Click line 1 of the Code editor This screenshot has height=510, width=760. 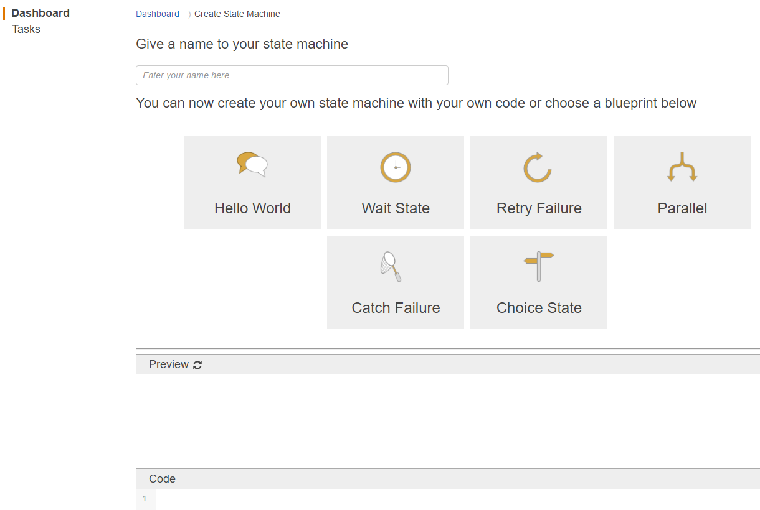(x=436, y=499)
